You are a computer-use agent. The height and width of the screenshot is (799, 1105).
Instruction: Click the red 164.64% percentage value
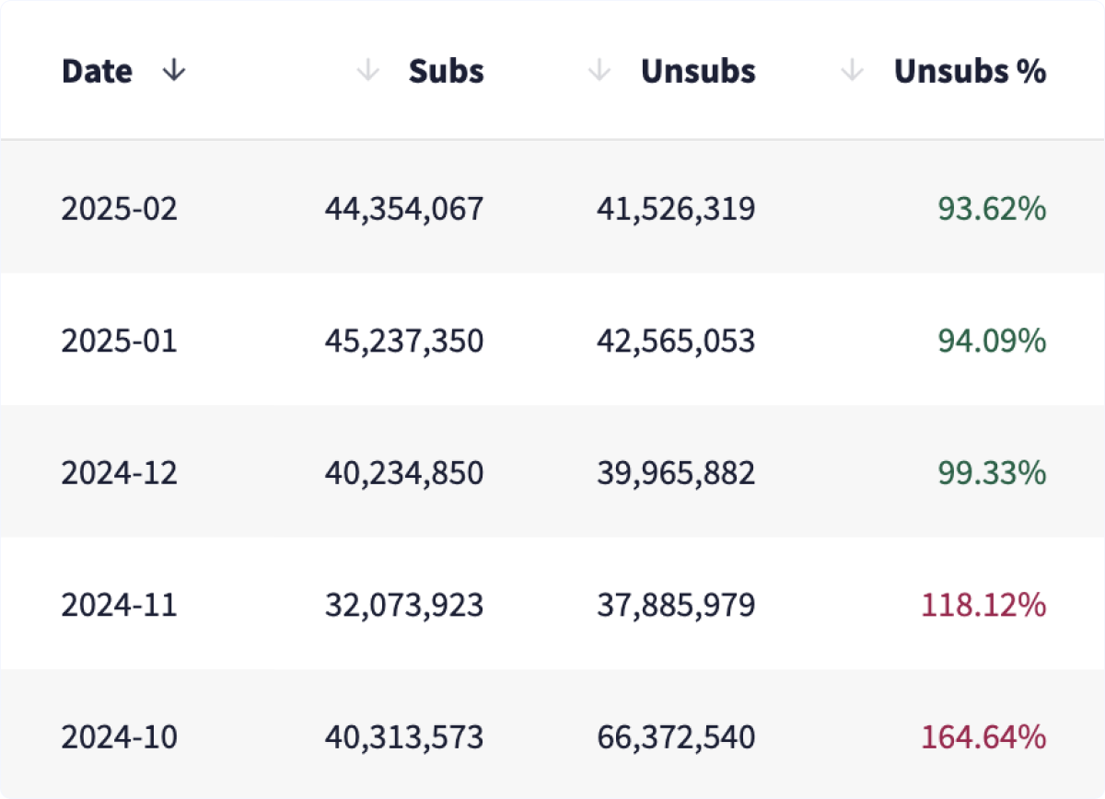pyautogui.click(x=983, y=737)
